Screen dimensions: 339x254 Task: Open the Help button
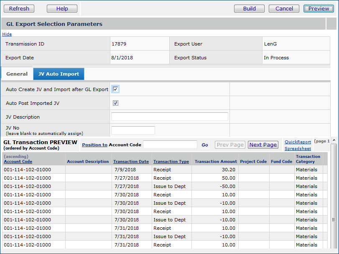coord(62,8)
